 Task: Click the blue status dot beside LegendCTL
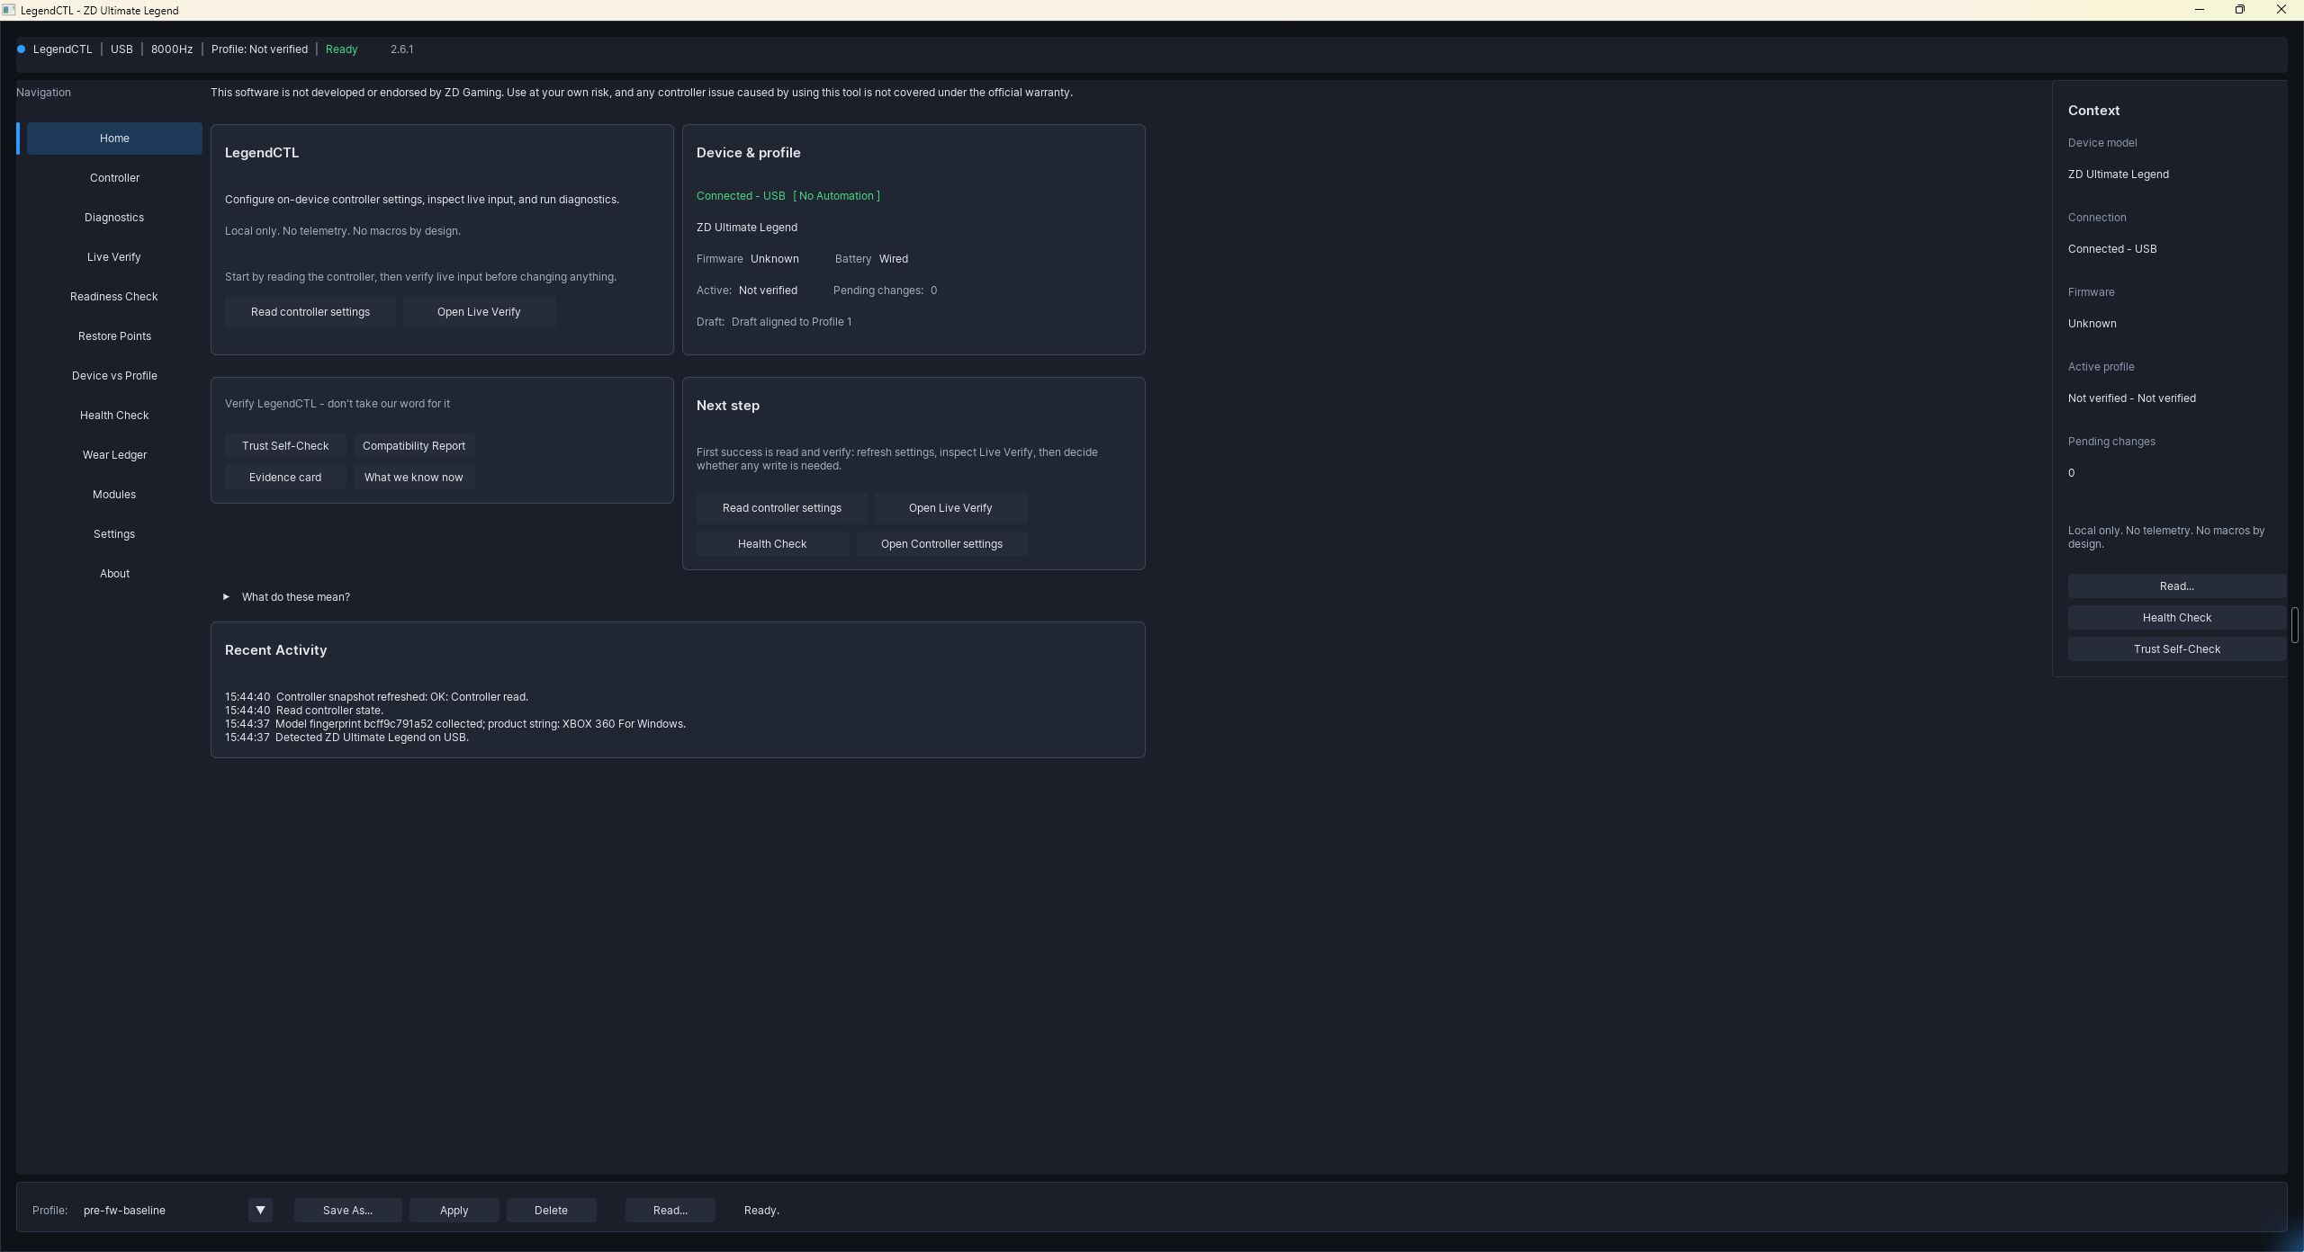tap(21, 49)
